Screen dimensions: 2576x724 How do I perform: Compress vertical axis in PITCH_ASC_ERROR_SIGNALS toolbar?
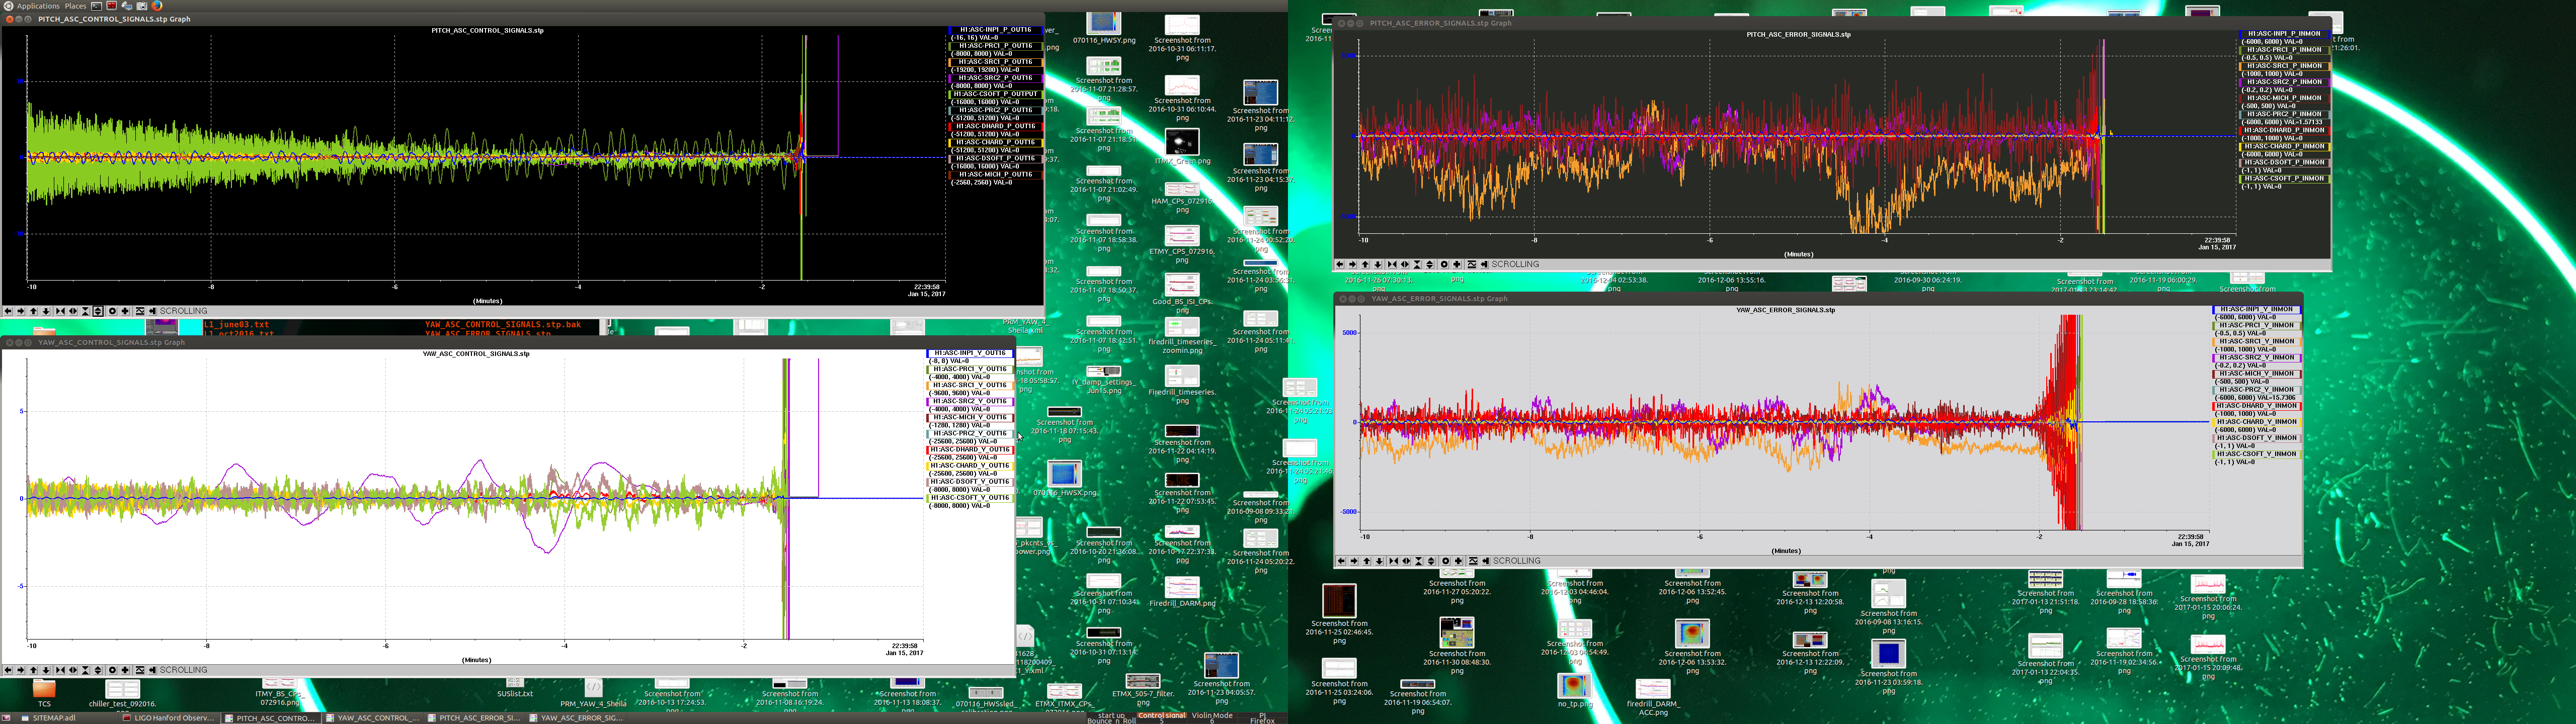[1418, 265]
